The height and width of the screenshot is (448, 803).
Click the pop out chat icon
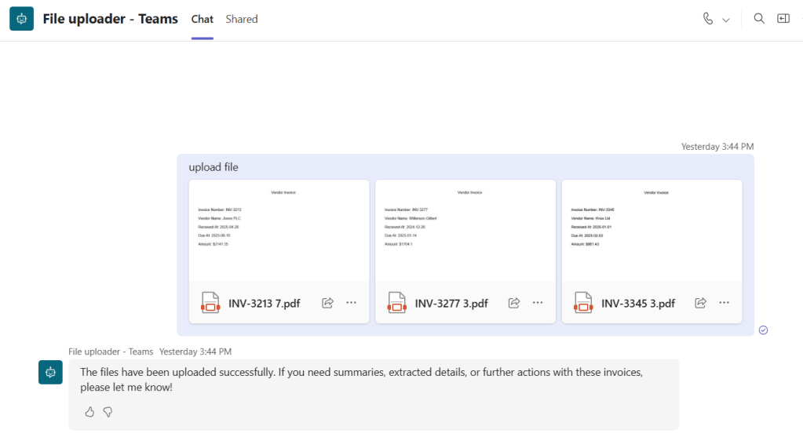coord(783,19)
